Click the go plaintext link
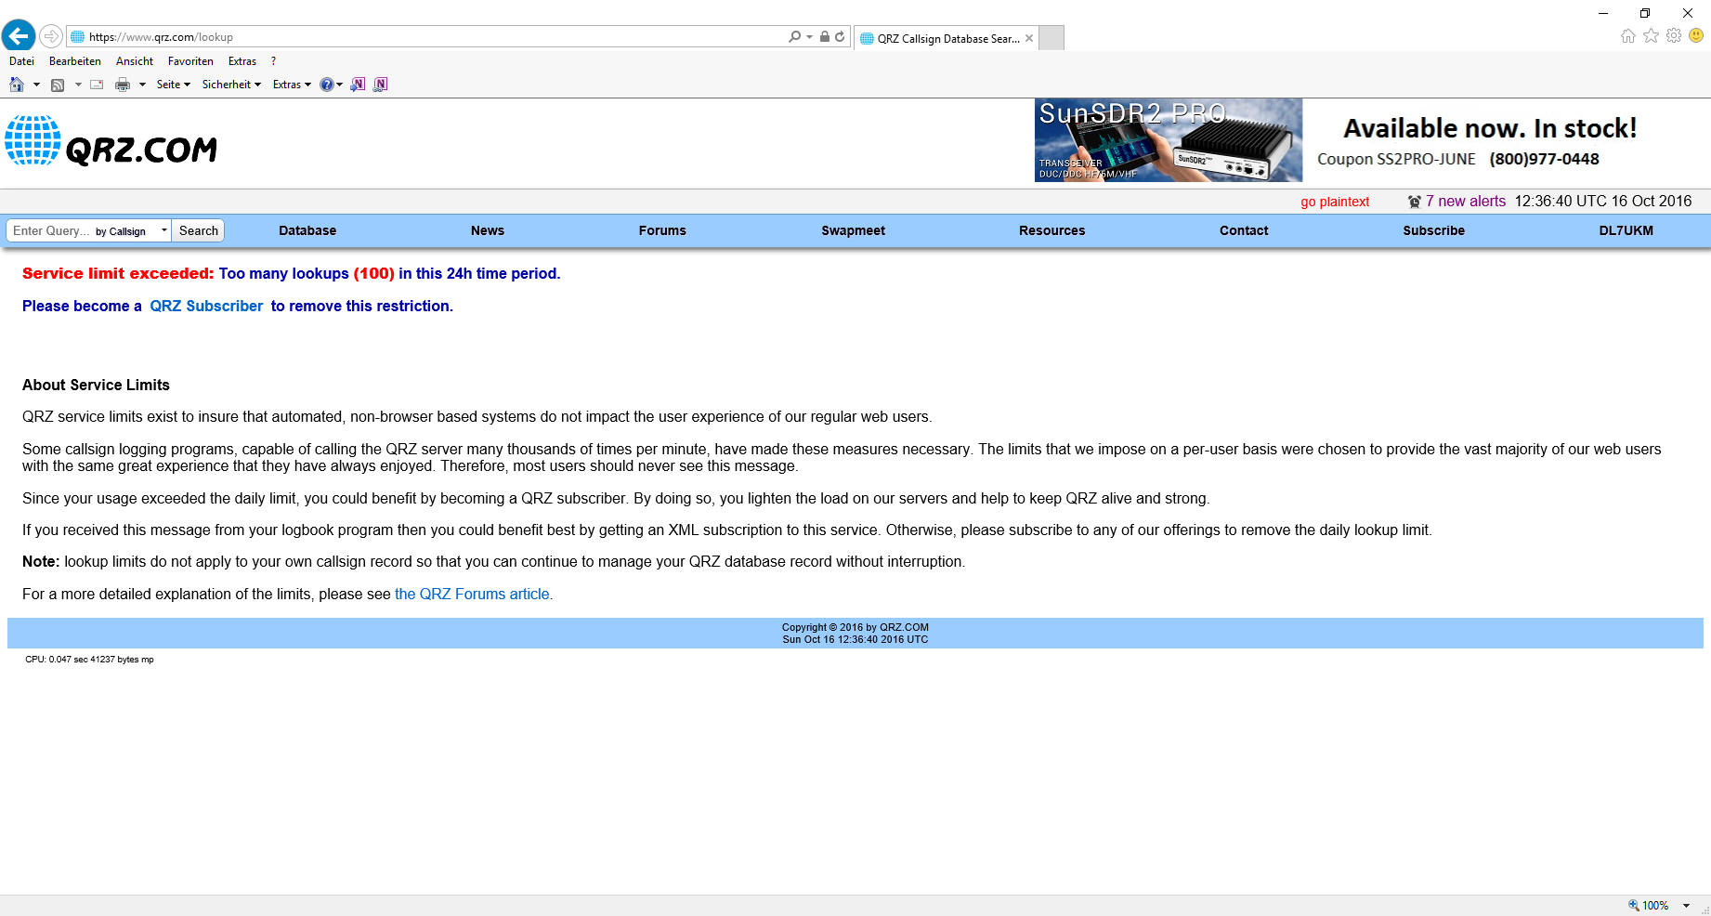 pyautogui.click(x=1335, y=202)
